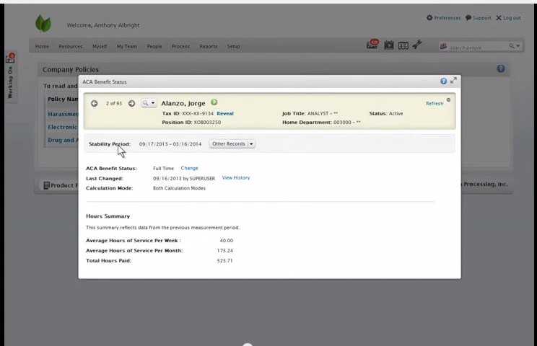
Task: Open the My Team menu
Action: coord(127,47)
